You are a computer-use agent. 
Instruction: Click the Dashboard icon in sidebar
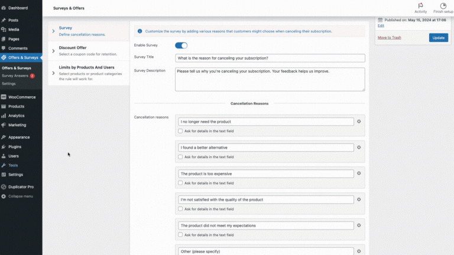(x=4, y=8)
